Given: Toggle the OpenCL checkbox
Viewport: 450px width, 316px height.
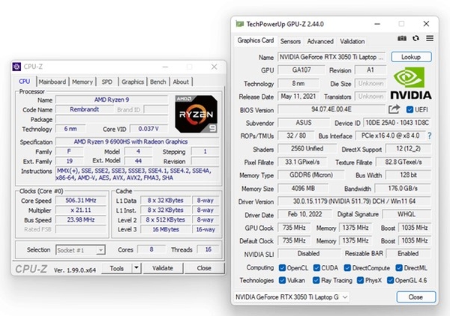Looking at the screenshot, I should [283, 267].
